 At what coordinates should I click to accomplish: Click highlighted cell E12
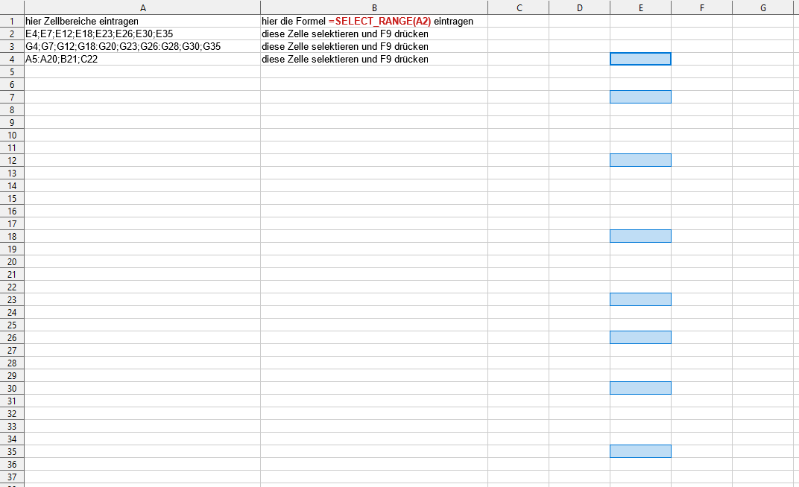640,160
